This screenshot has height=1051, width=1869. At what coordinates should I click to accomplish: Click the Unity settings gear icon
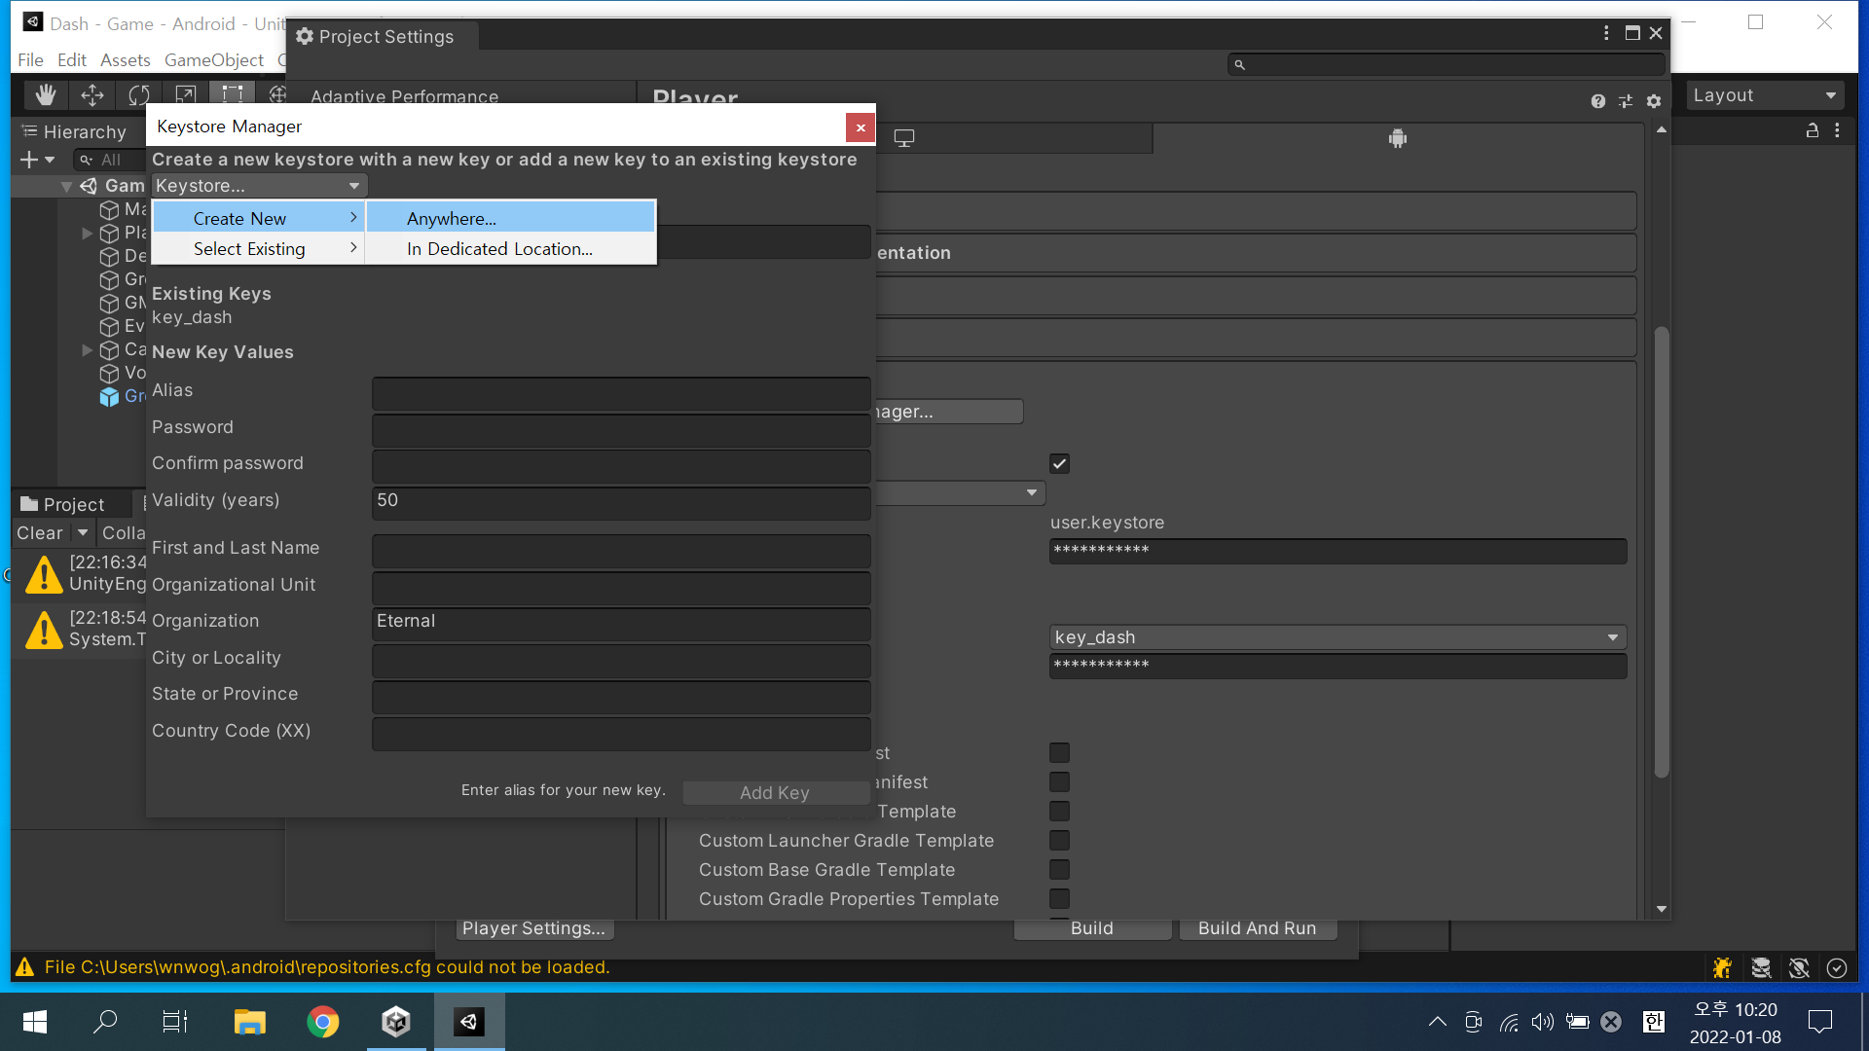point(1655,100)
